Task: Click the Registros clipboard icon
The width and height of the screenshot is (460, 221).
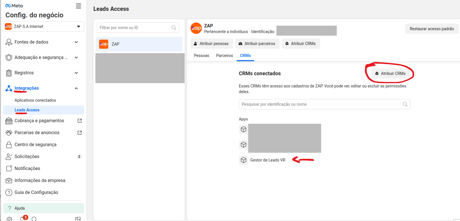Action: coord(9,73)
